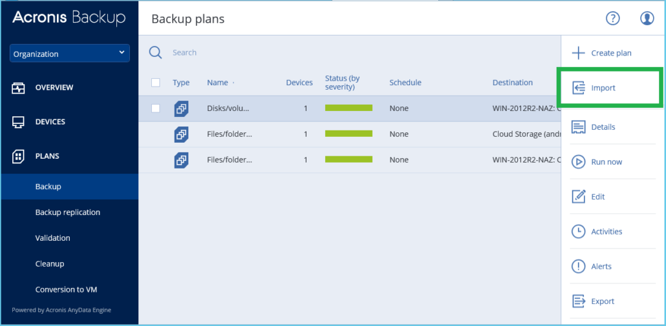Toggle the select-all checkbox in table header
The width and height of the screenshot is (666, 326).
(155, 83)
